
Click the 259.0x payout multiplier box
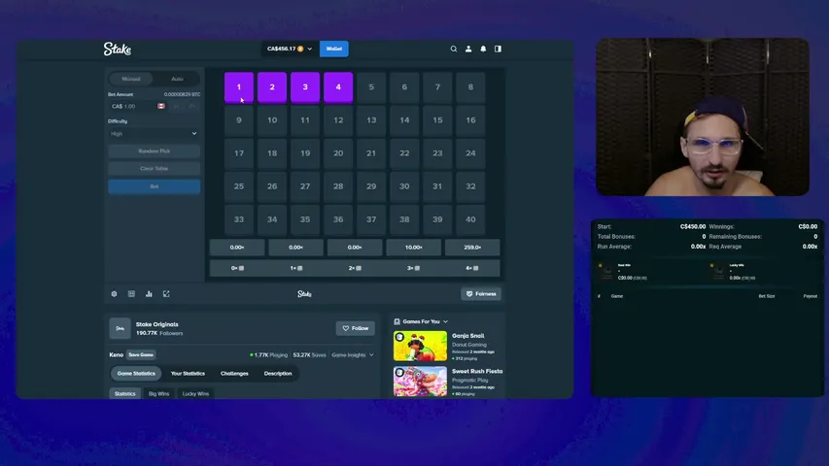tap(472, 248)
